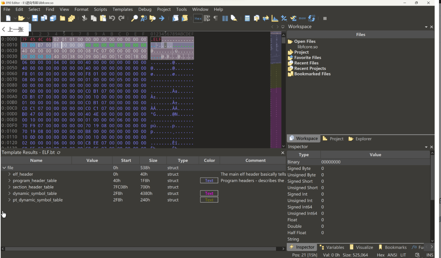Open the Calculator tool icon
Viewport: 441px width, 258px height.
click(247, 18)
